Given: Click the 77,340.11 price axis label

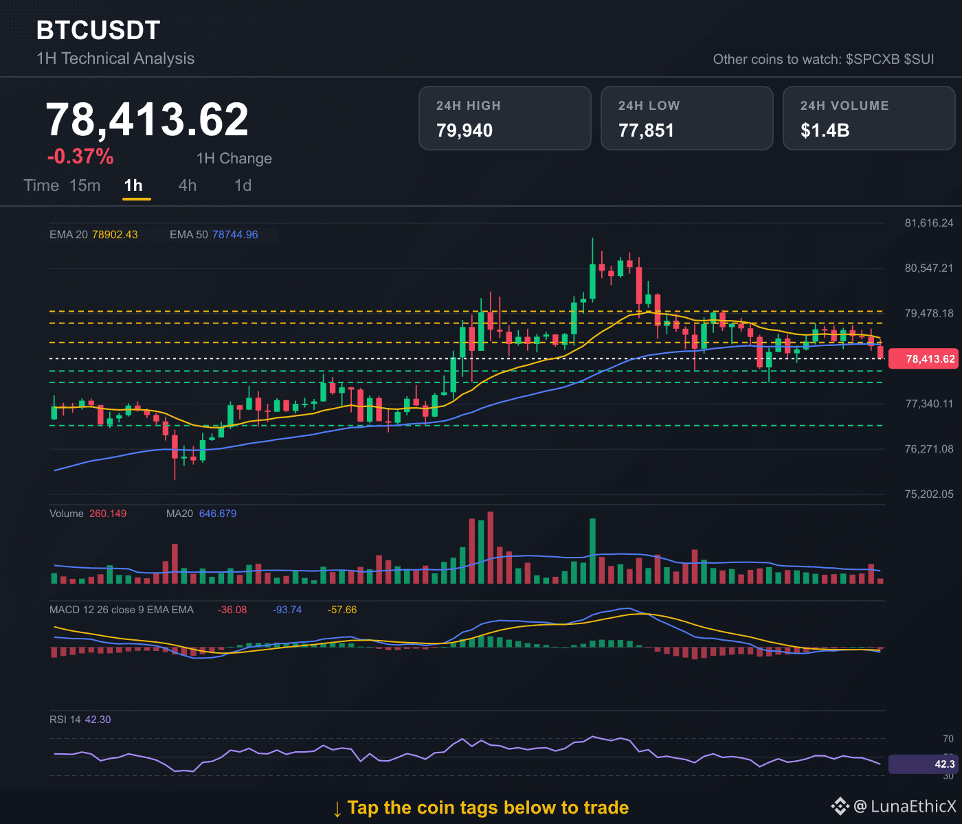Looking at the screenshot, I should [x=929, y=404].
